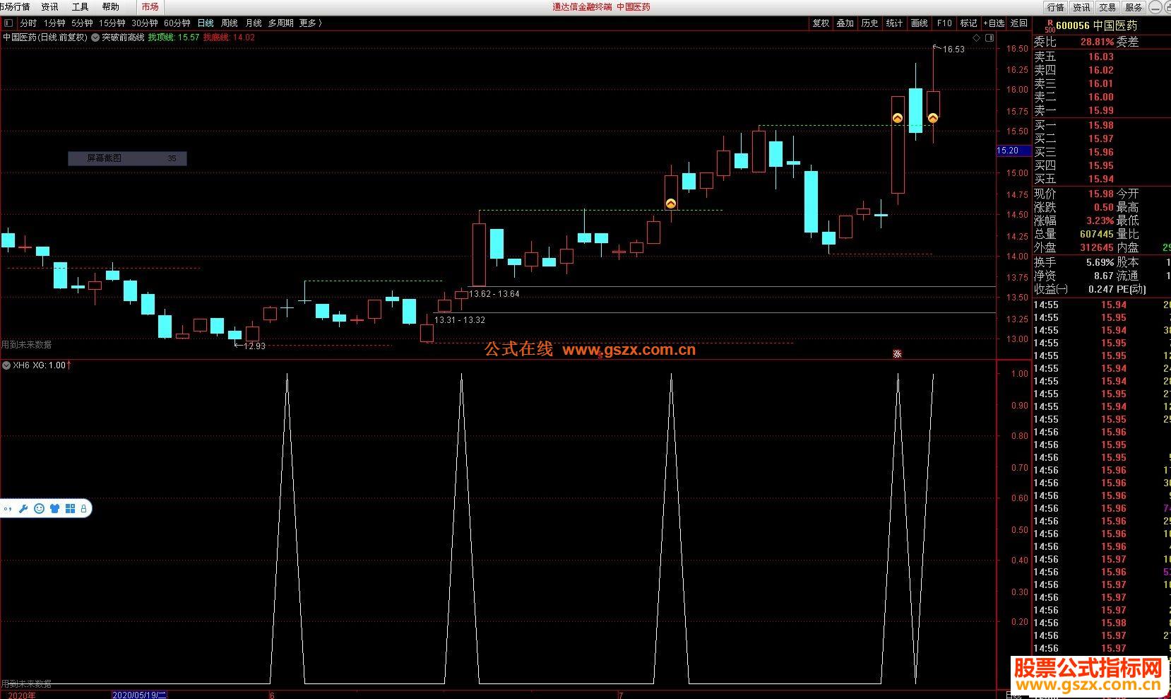Open the 更多 periods expander

[310, 23]
